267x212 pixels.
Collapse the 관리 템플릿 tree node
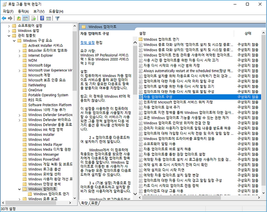(x=9, y=36)
